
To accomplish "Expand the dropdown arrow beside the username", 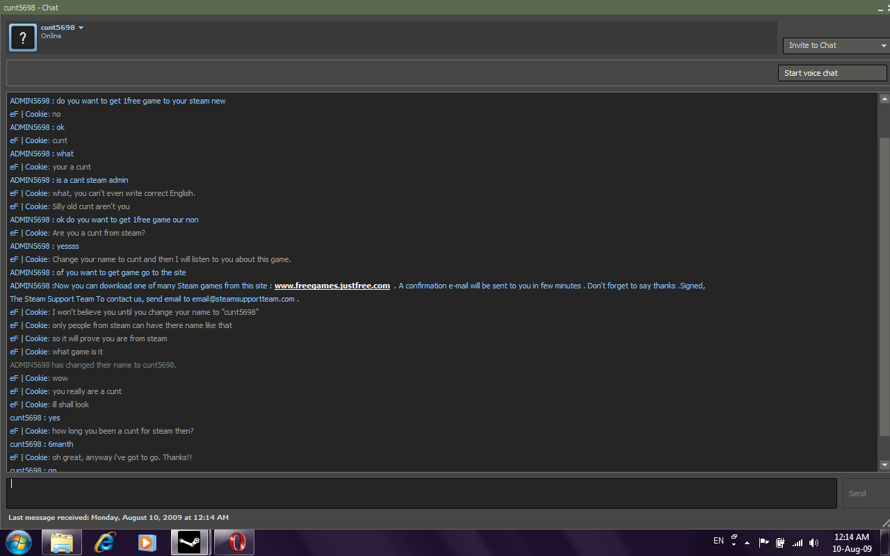I will (x=81, y=28).
